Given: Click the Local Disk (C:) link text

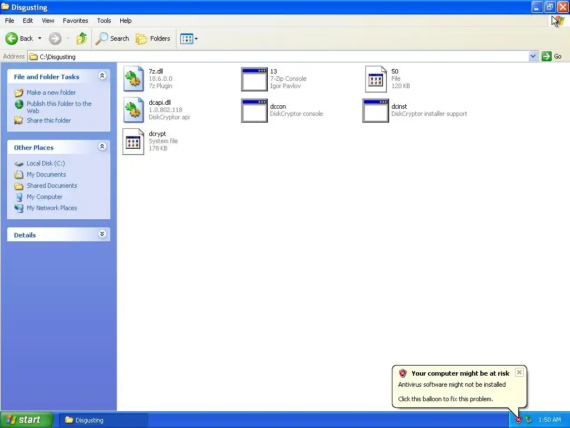Looking at the screenshot, I should (x=46, y=163).
